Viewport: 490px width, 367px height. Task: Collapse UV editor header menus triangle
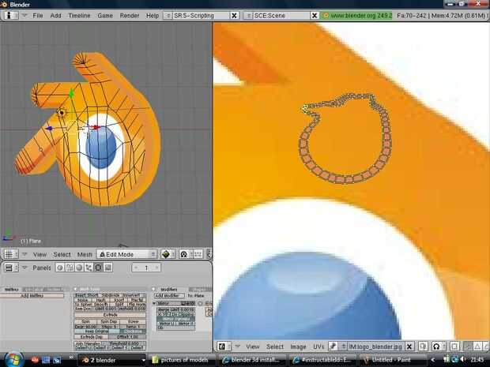238,346
